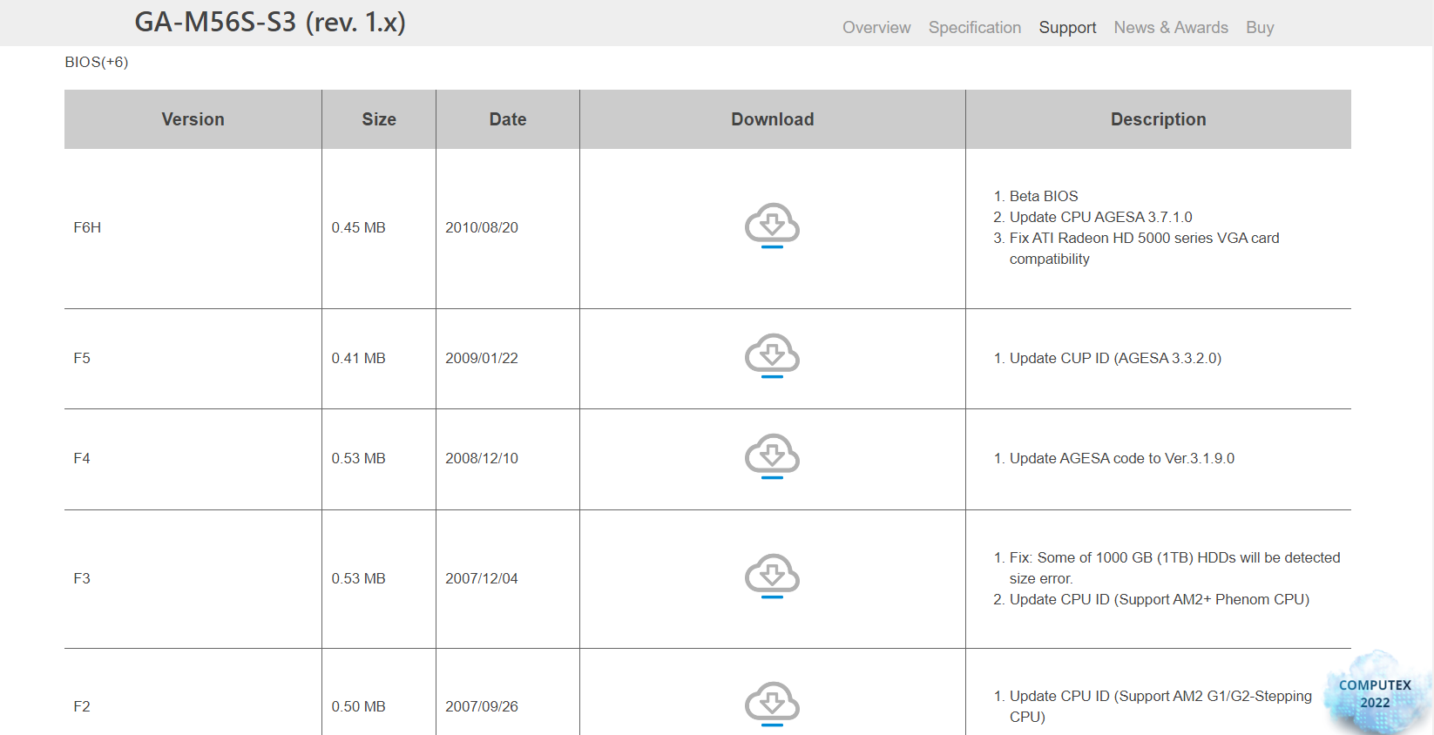Click Update AGESA code to Ver.3.1.9.0

click(x=1122, y=459)
